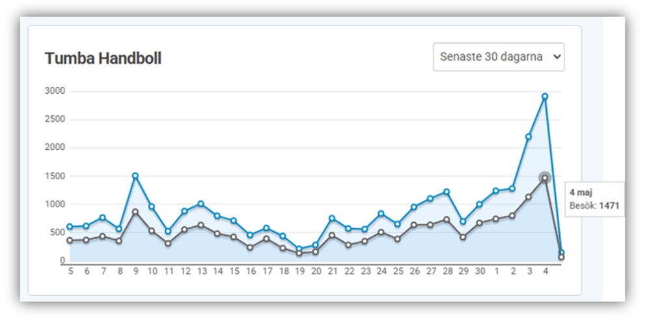Screen dimensions: 651x320
Task: Click the blue data point at day 5
Action: [70, 227]
